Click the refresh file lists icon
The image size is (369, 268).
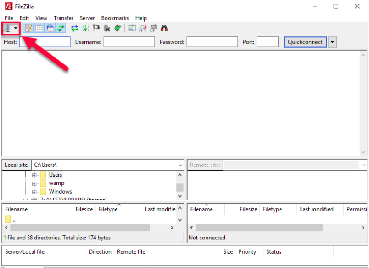(x=74, y=29)
